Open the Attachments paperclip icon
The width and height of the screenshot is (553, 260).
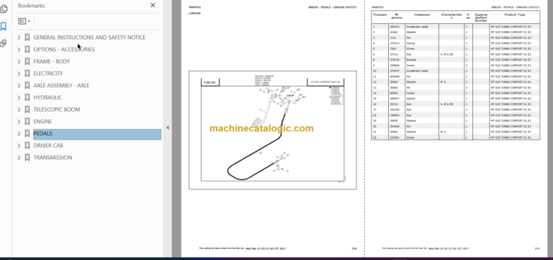coord(4,43)
